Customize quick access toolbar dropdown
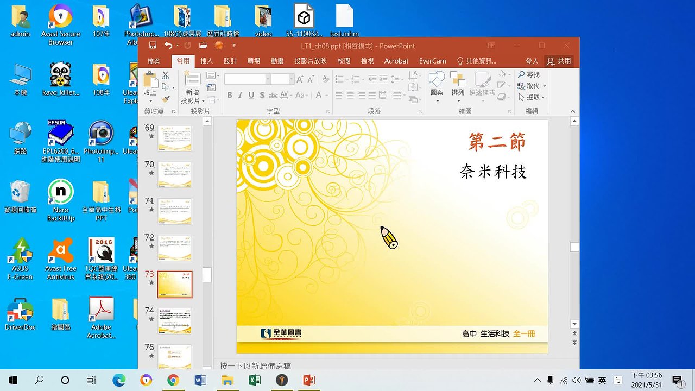Image resolution: width=695 pixels, height=391 pixels. click(234, 46)
